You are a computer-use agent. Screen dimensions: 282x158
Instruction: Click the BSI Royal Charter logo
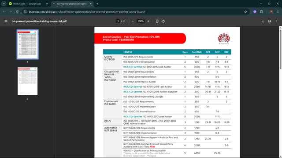click(224, 39)
